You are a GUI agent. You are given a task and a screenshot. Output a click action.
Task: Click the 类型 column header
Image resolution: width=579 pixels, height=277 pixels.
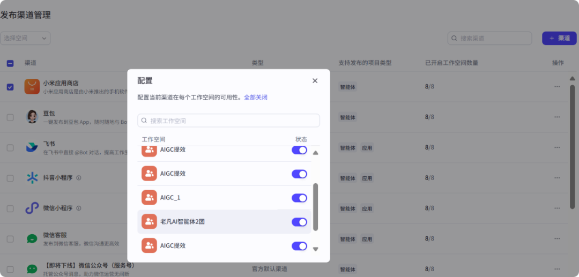click(258, 63)
